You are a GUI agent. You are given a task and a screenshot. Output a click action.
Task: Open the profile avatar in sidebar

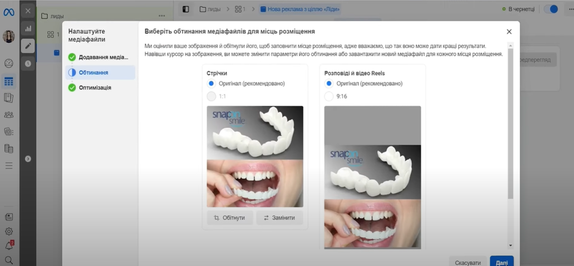pyautogui.click(x=9, y=37)
